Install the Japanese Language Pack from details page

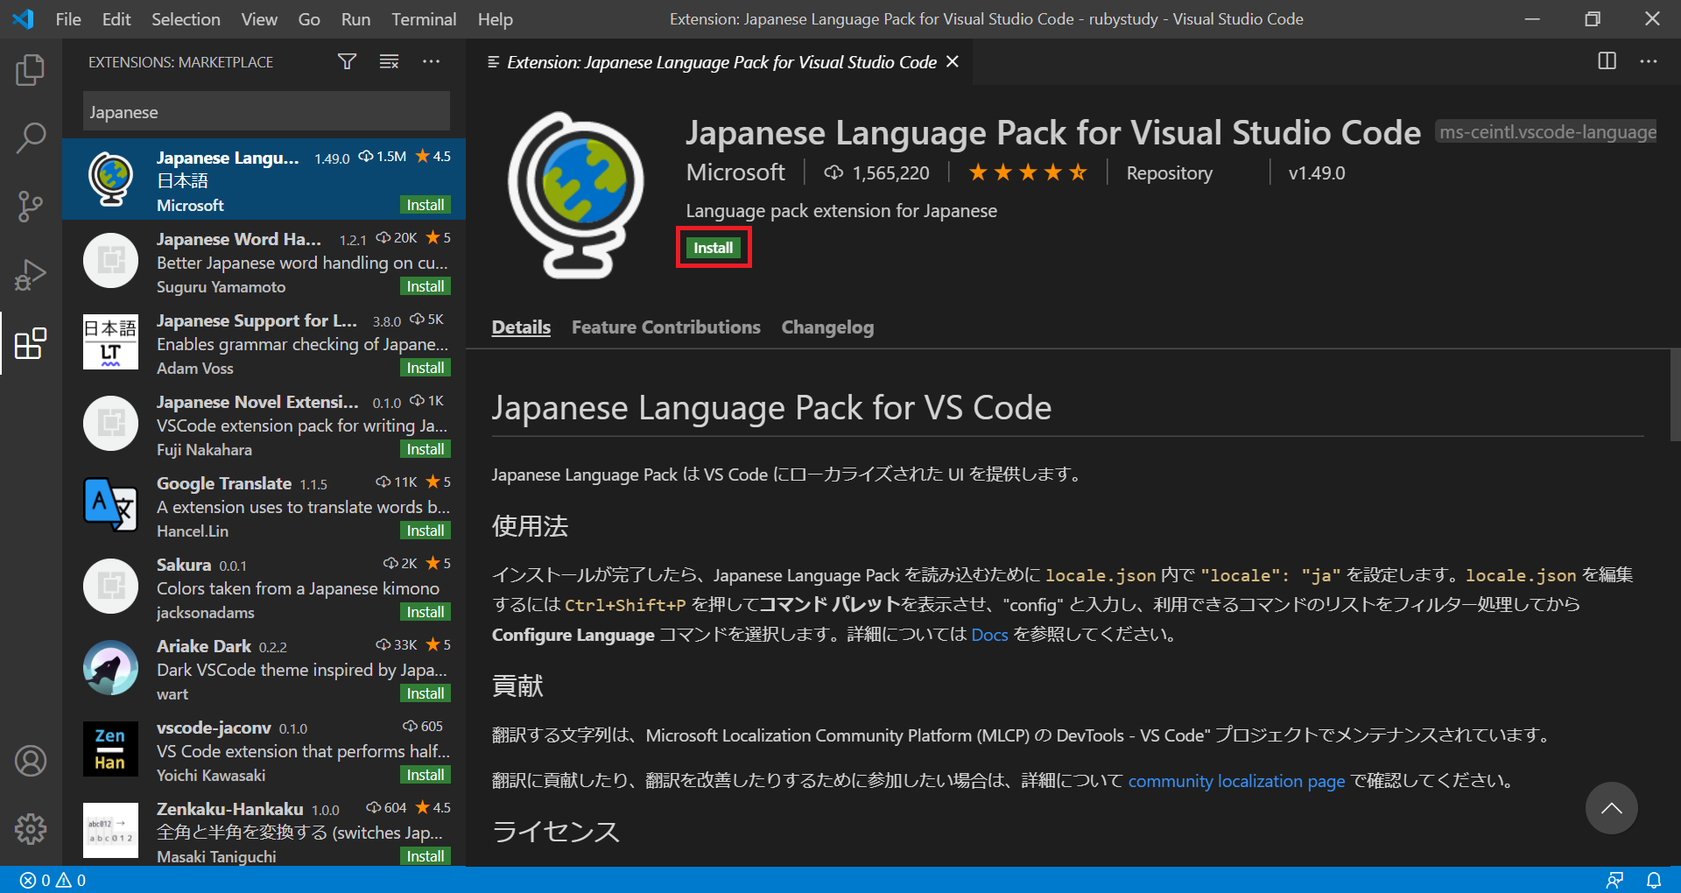(714, 248)
